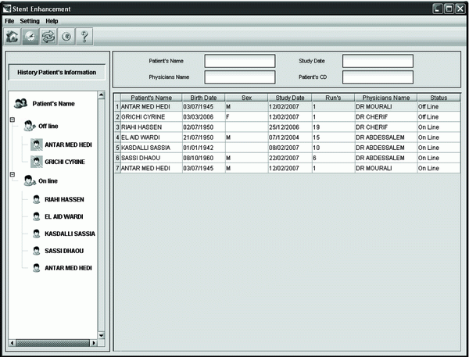
Task: Select RIAHI HASSEN in the tree
Action: (64, 199)
